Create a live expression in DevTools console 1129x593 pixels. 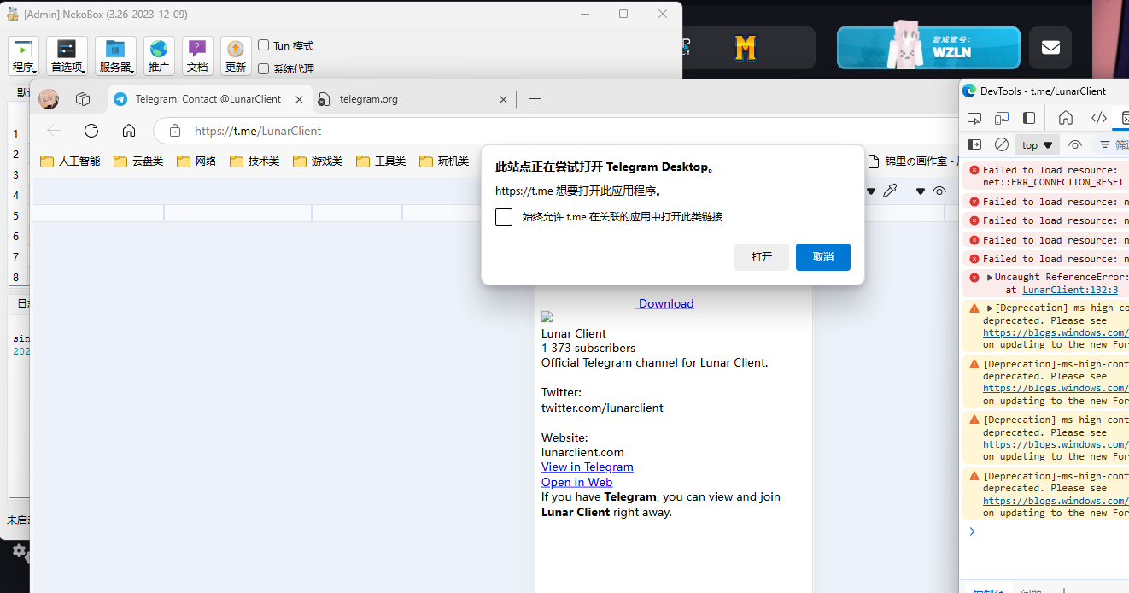point(1075,145)
